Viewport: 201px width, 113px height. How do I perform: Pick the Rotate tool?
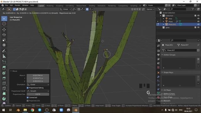(x=4, y=35)
